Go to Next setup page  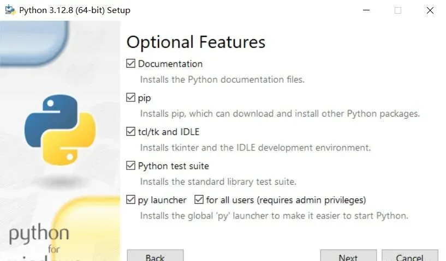tap(348, 257)
